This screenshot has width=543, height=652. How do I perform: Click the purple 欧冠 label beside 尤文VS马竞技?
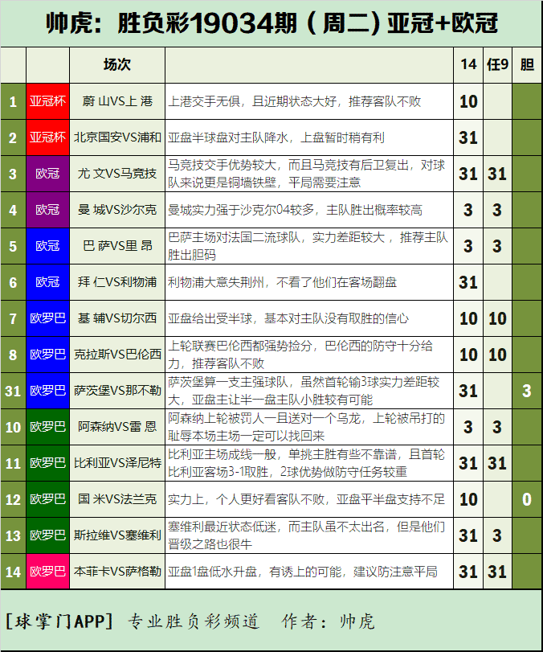tap(47, 174)
